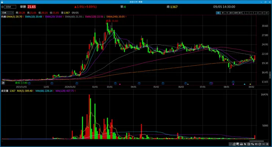
Task: Select the adjusted daily (還日) period button
Action: point(232,13)
